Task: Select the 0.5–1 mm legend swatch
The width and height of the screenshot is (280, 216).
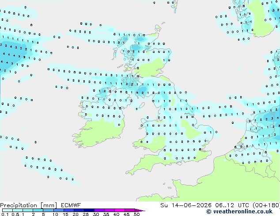Action: [x=18, y=210]
